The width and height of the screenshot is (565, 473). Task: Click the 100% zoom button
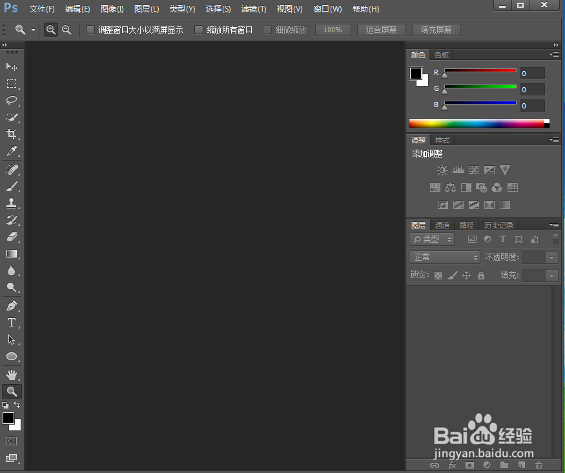point(333,30)
